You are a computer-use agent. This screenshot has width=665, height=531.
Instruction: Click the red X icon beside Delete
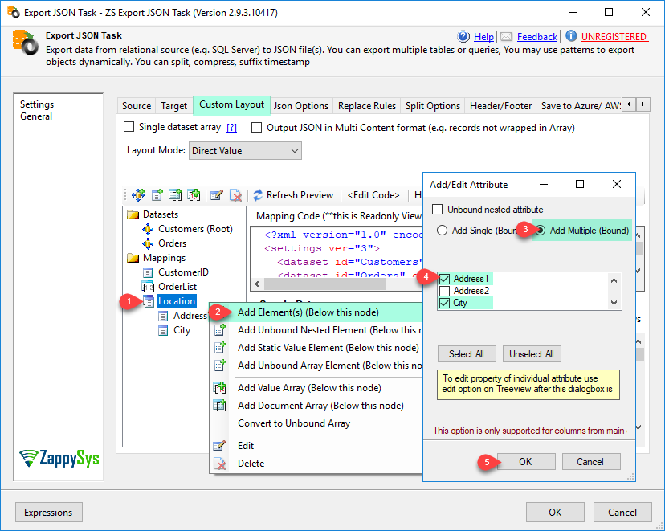click(x=219, y=464)
